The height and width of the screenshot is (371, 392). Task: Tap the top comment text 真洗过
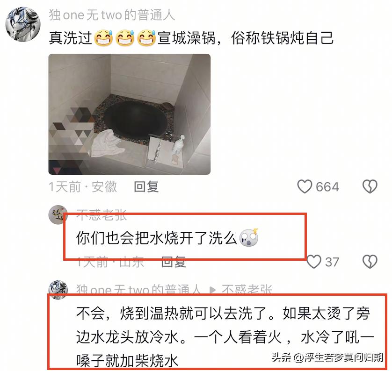click(71, 38)
